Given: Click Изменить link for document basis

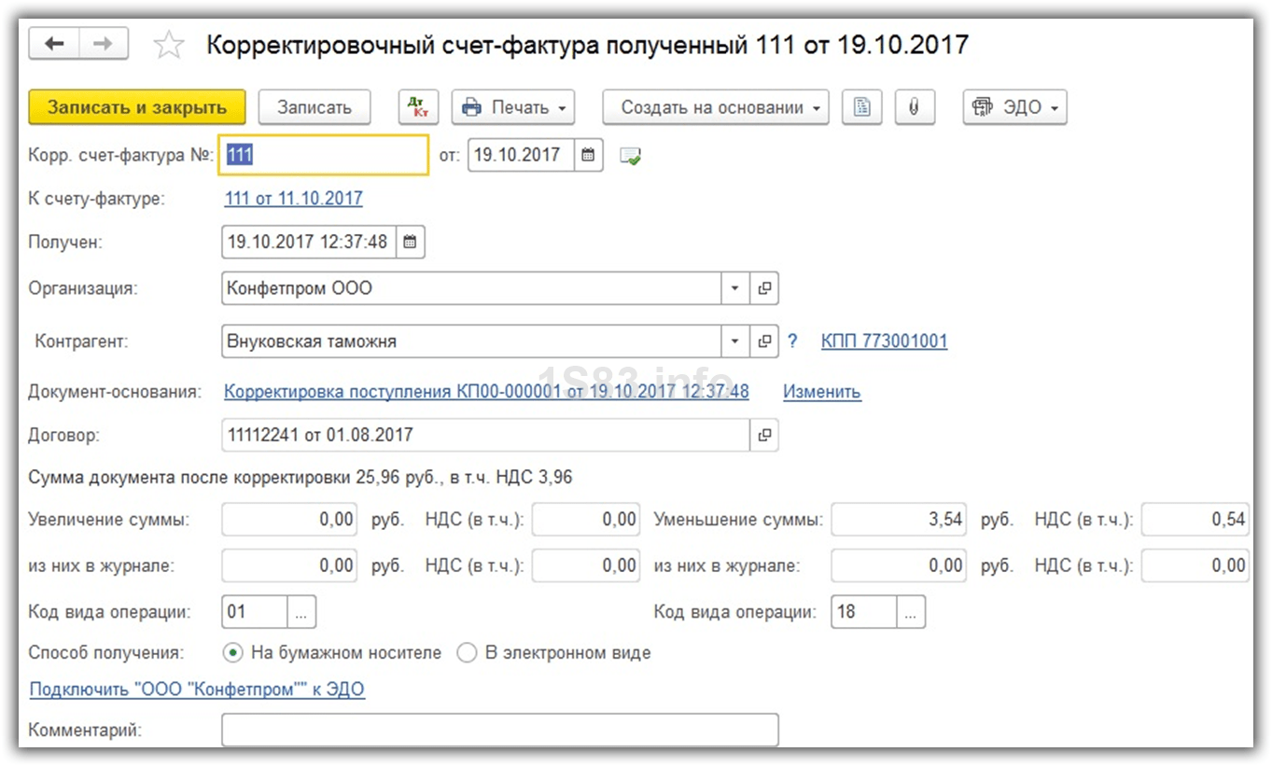Looking at the screenshot, I should click(x=821, y=392).
